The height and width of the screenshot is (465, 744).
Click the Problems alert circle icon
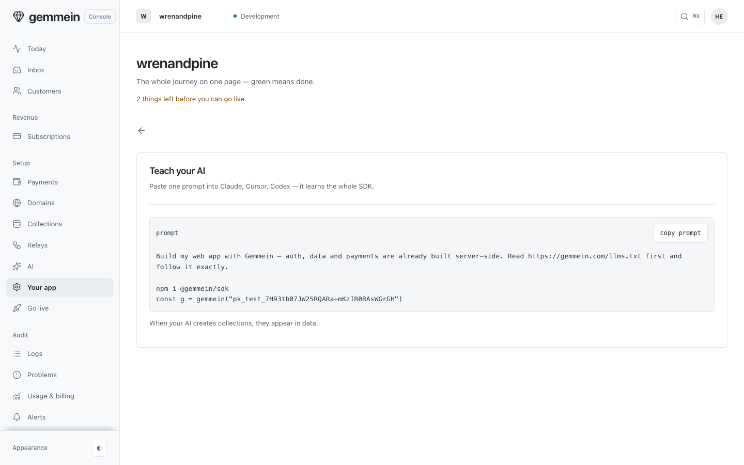(x=17, y=375)
